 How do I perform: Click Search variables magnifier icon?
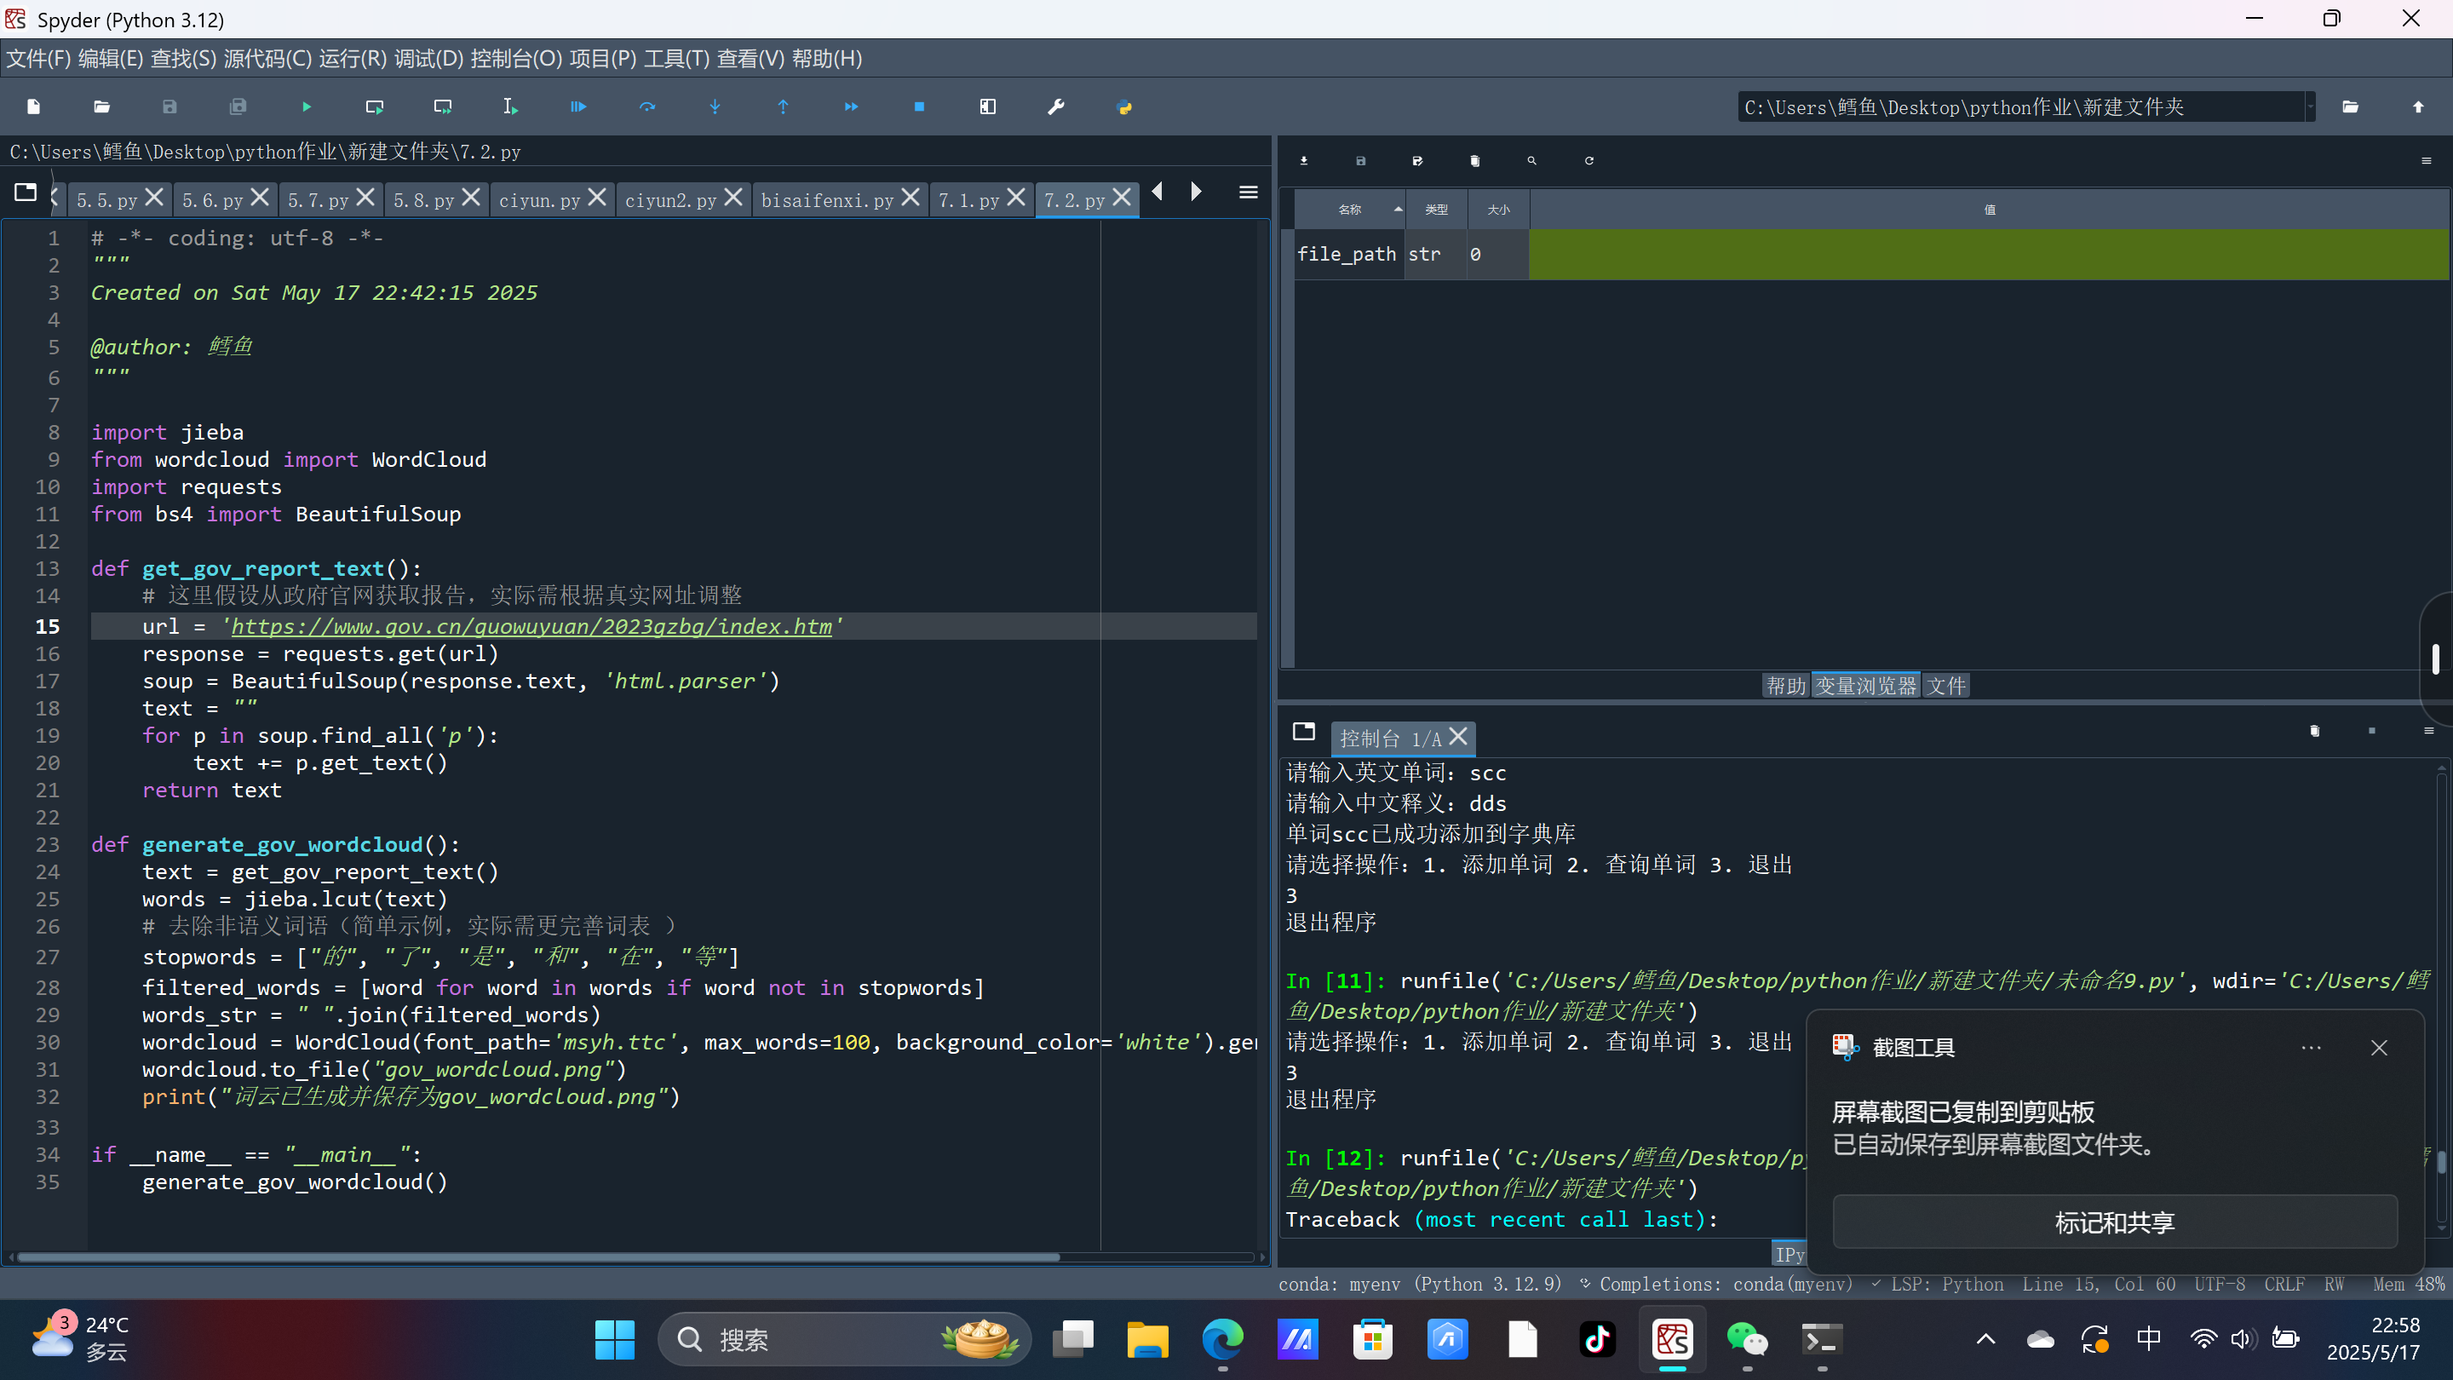(x=1531, y=161)
